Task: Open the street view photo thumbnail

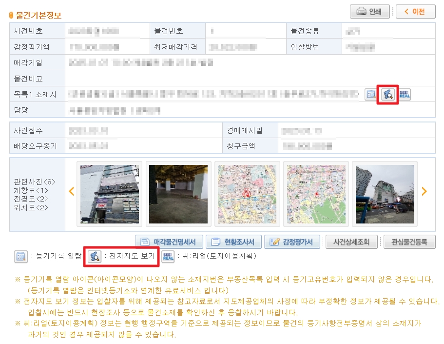Action: click(385, 194)
